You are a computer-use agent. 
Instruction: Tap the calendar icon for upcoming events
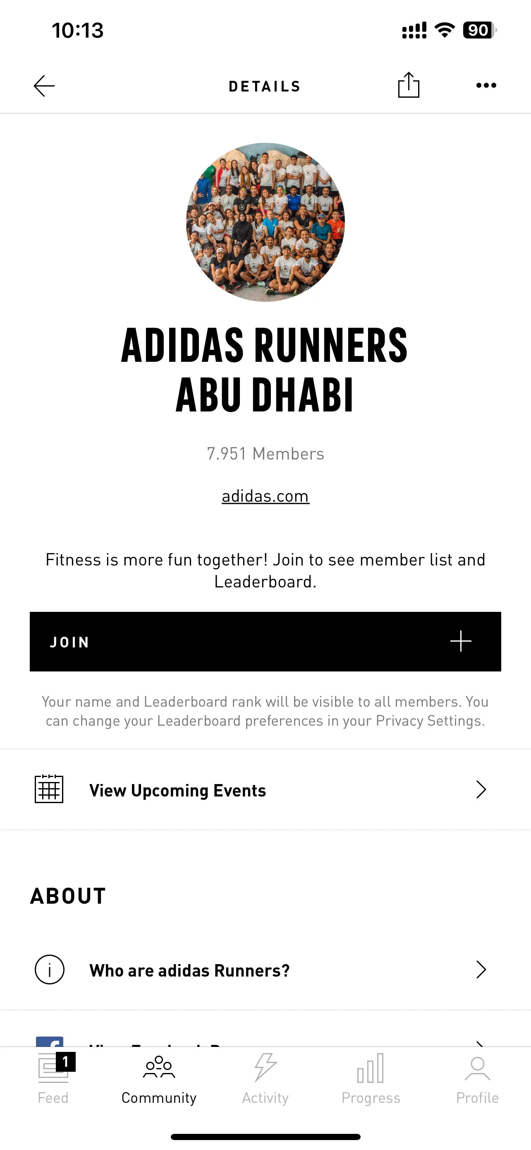[x=49, y=789]
